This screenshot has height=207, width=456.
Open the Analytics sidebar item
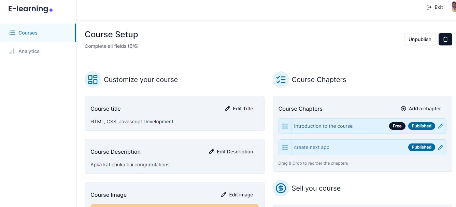tap(38, 51)
